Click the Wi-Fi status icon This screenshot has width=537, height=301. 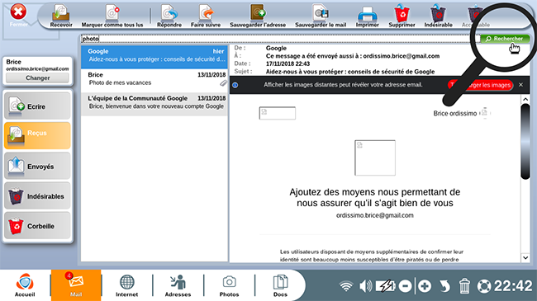346,286
